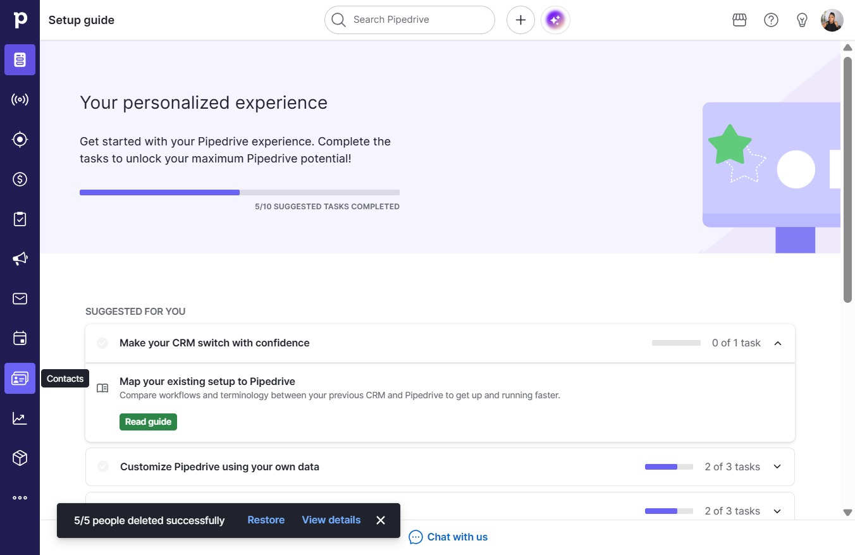Open Projects via the clipboard-check icon
The image size is (855, 555).
click(20, 219)
